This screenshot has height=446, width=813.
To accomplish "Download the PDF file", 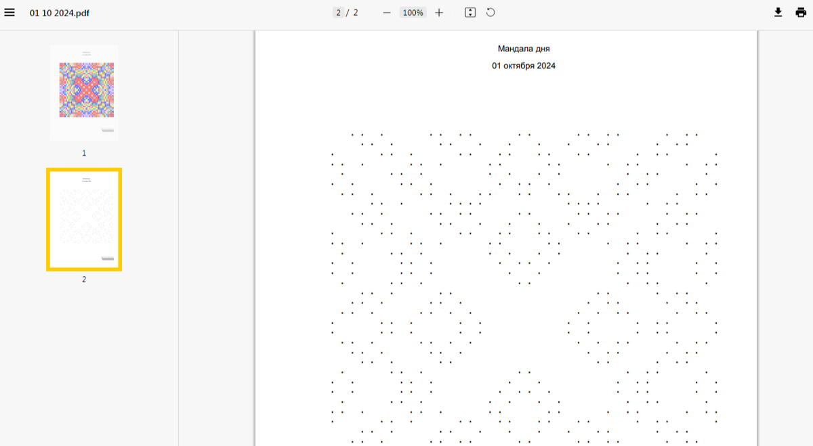I will pos(778,13).
